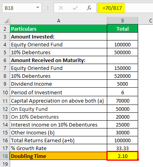Select the column A header
The image size is (153, 167).
[x=59, y=21]
